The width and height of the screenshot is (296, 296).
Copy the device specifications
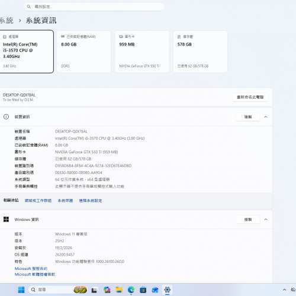[248, 117]
